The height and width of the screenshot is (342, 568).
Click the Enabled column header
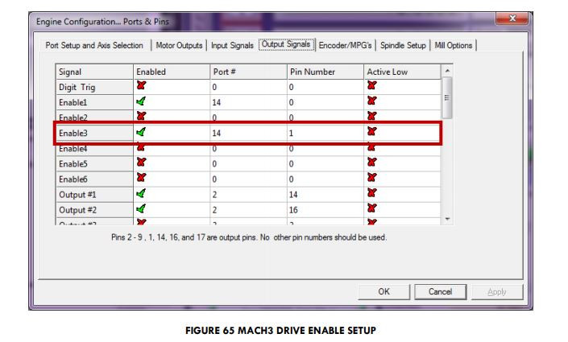click(x=172, y=72)
